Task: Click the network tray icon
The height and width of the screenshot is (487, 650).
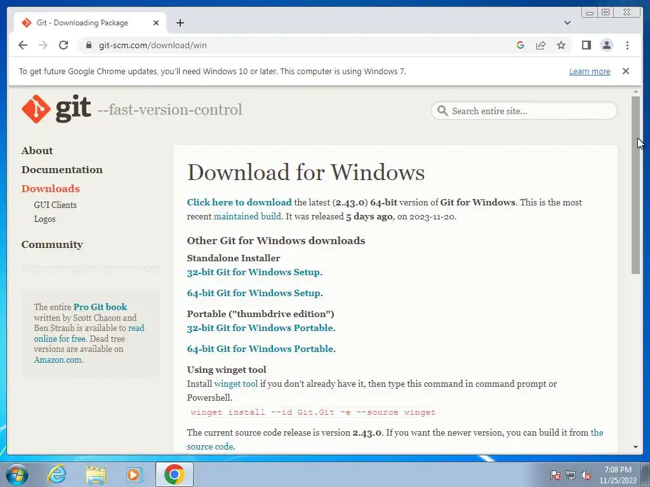Action: coord(571,475)
